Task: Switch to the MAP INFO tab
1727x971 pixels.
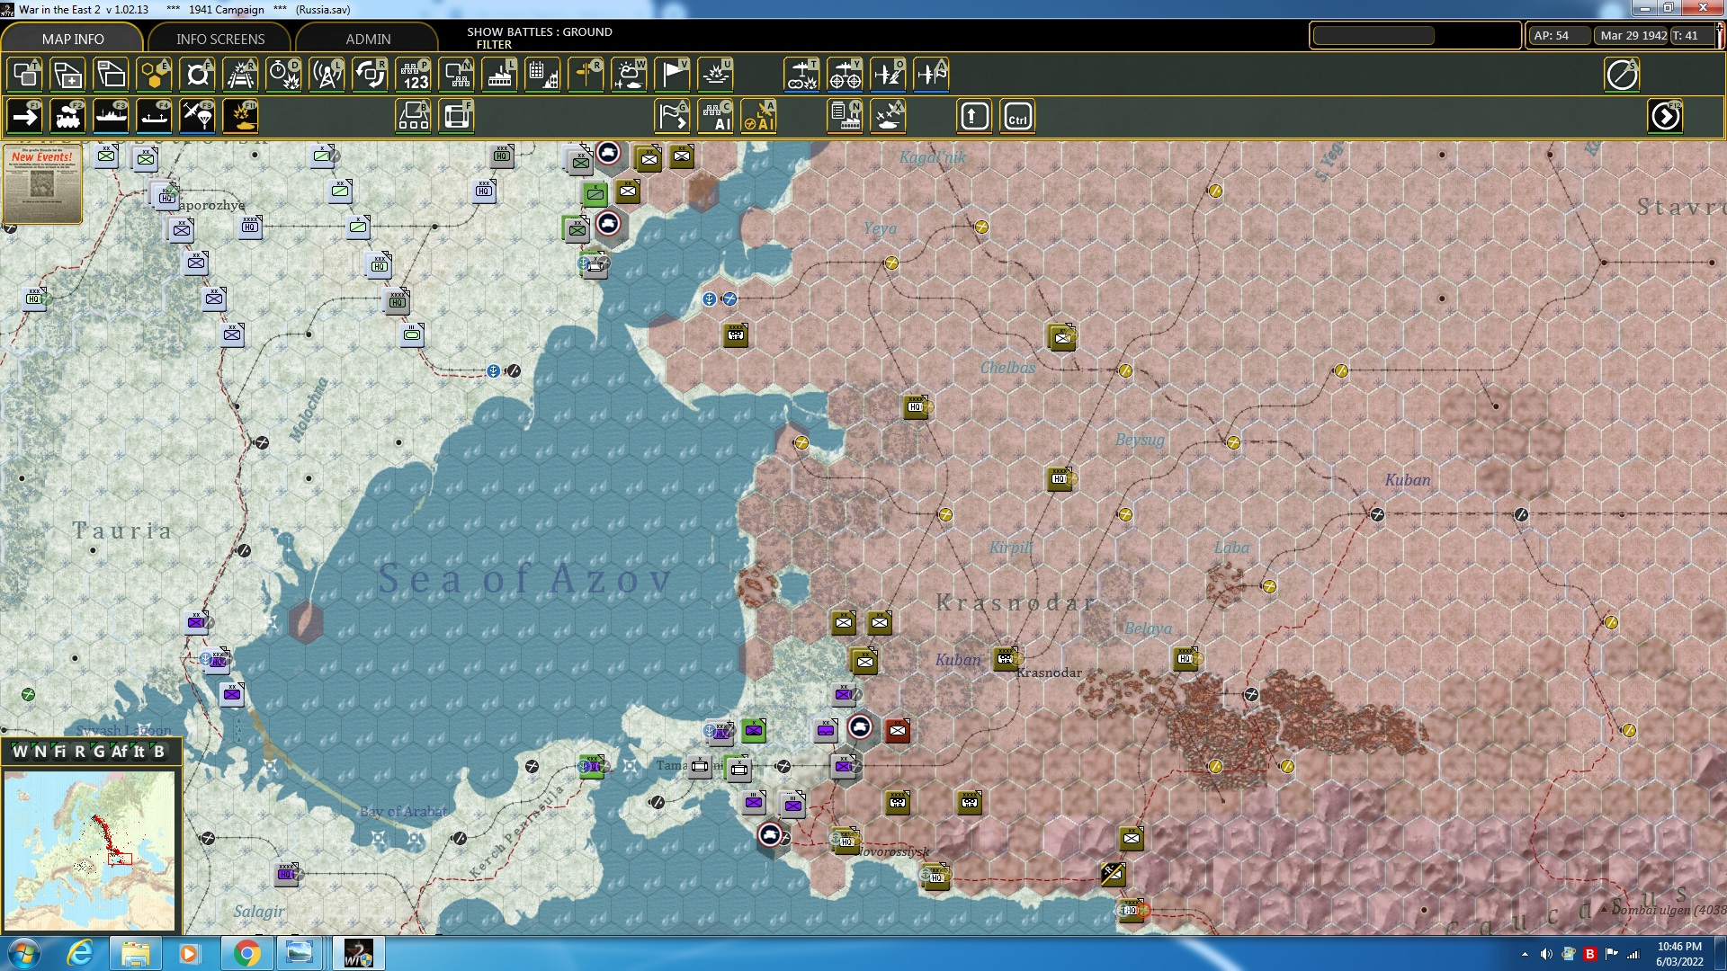Action: [73, 39]
